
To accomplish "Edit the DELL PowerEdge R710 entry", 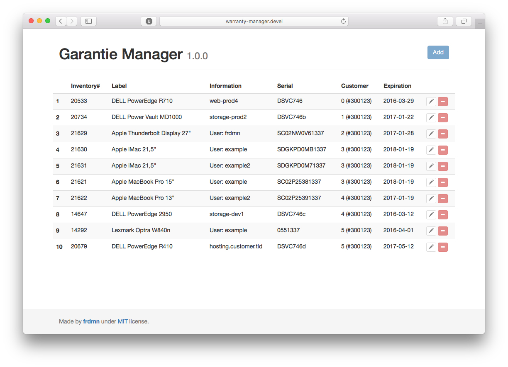I will (431, 101).
